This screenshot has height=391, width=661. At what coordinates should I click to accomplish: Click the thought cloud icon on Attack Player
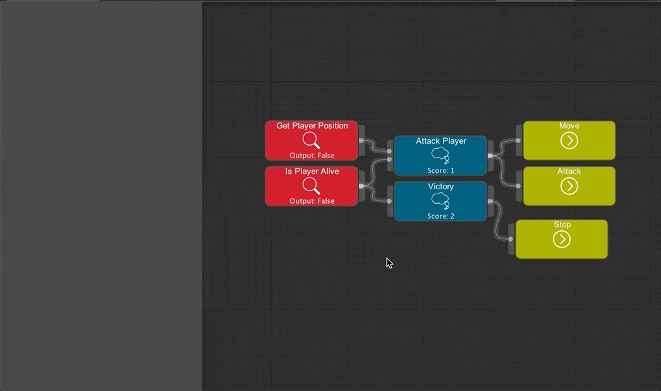point(440,155)
